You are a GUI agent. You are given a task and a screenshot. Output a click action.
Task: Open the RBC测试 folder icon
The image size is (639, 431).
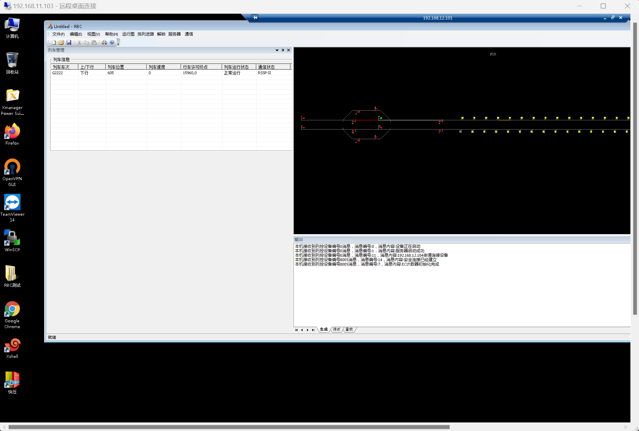pyautogui.click(x=12, y=277)
